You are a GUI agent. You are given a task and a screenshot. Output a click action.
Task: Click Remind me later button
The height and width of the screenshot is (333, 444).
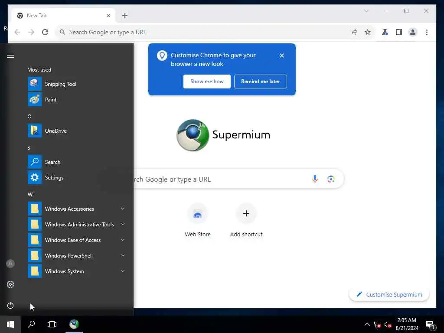point(261,82)
